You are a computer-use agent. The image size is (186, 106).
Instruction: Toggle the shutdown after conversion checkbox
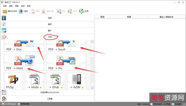click(151, 104)
